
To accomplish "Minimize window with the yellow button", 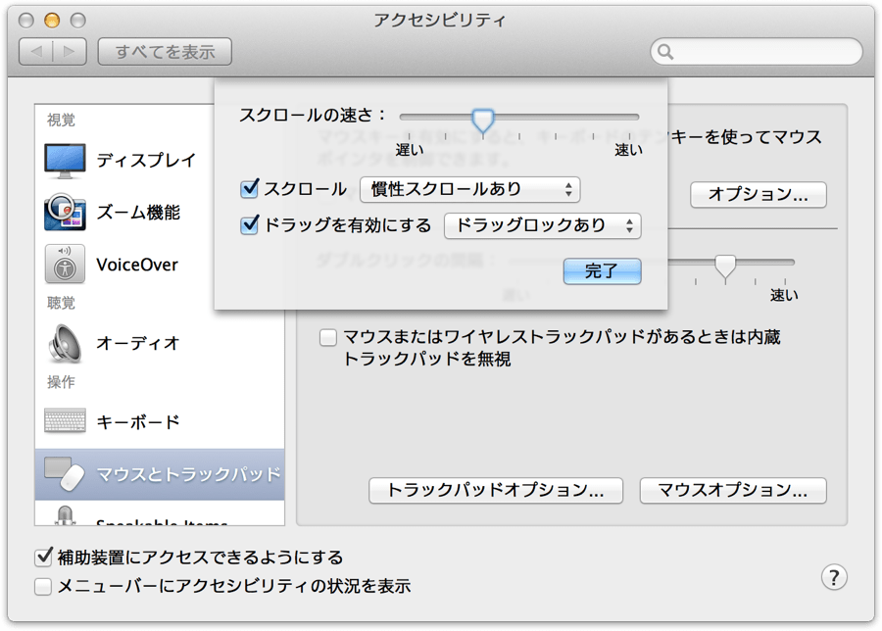I will (52, 21).
